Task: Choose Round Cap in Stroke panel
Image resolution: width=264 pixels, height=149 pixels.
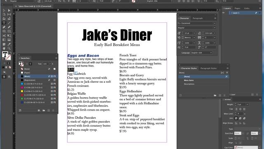Action: click(240, 109)
